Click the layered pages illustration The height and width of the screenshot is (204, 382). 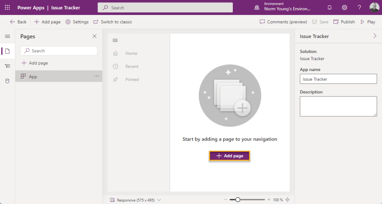click(x=230, y=95)
